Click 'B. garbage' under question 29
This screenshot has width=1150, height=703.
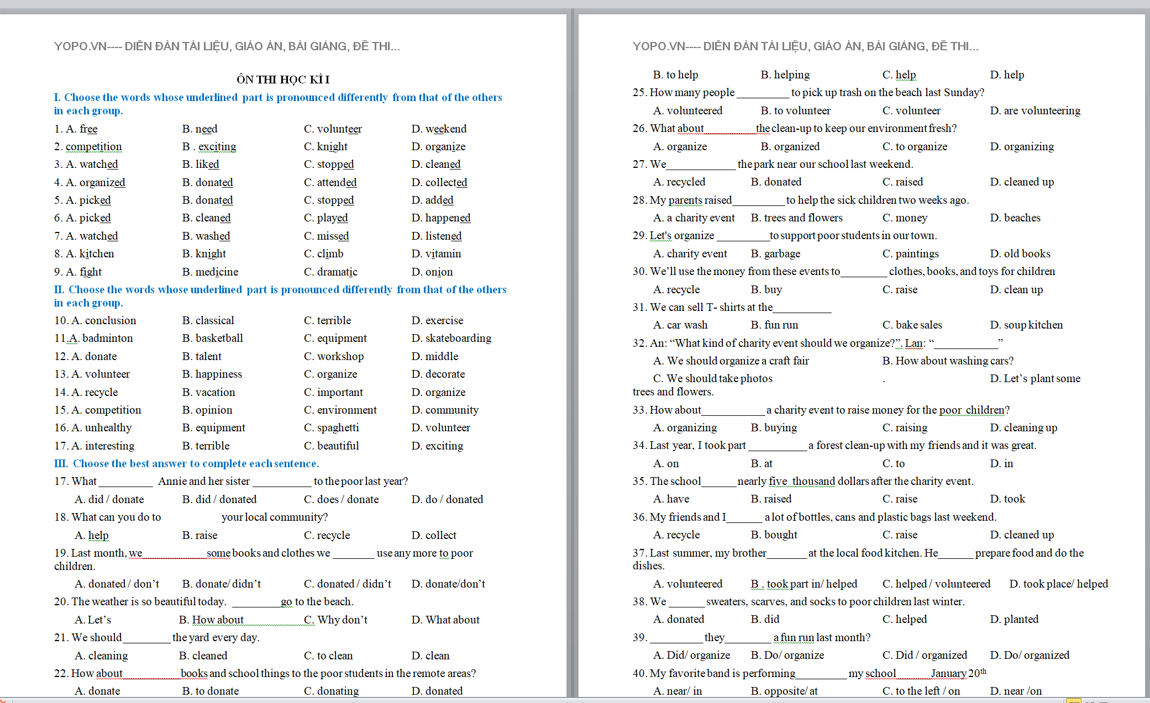point(775,253)
